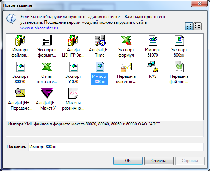Choose the АльфаЦЕНТР Time server icon

point(100,40)
